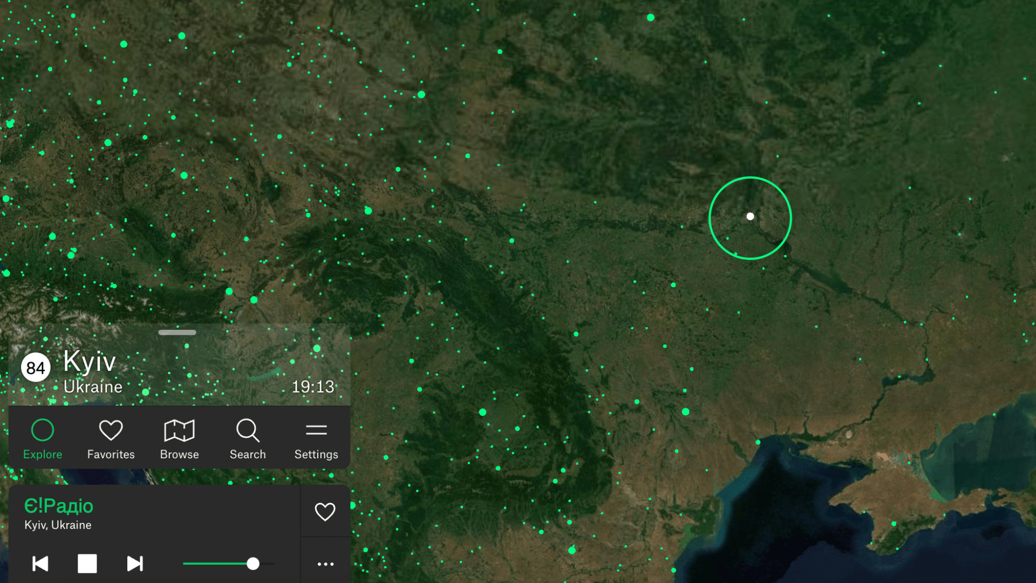Click the Kyiv, Ukraine subtitle in player
The height and width of the screenshot is (583, 1036).
click(x=58, y=525)
